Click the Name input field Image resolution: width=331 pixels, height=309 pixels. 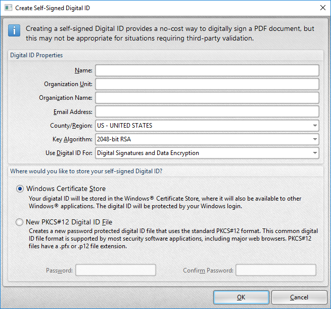click(x=207, y=70)
